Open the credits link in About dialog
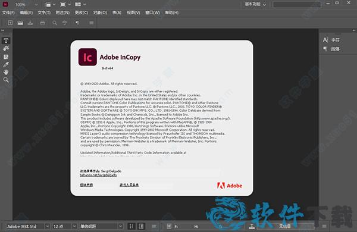The height and width of the screenshot is (232, 357). 129,185
